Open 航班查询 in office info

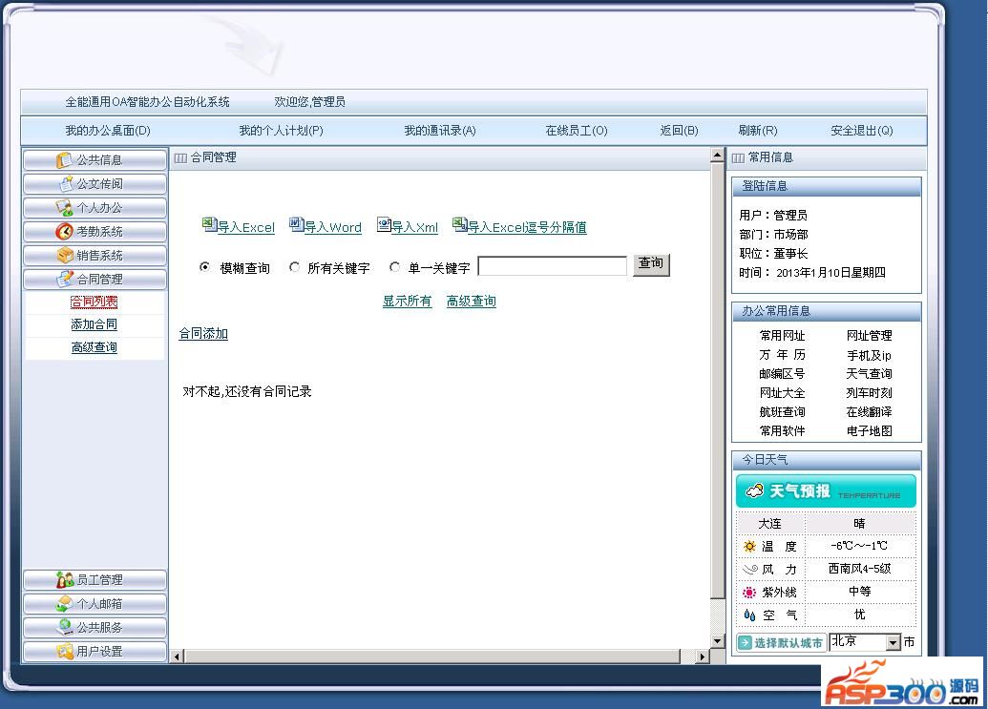click(x=782, y=412)
